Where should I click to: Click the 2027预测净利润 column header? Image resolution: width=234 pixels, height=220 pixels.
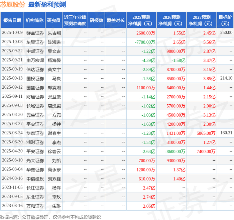click(202, 20)
